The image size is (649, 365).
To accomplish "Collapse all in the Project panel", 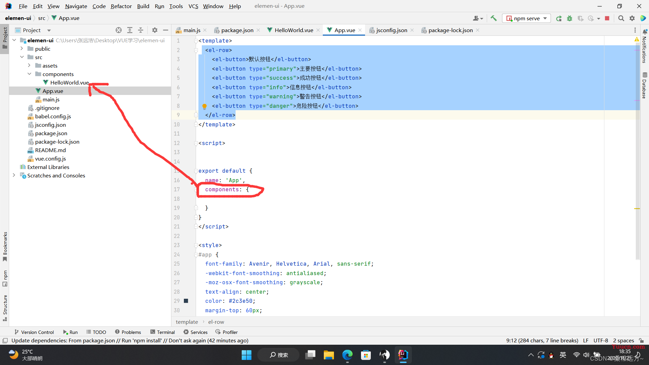I will point(141,30).
